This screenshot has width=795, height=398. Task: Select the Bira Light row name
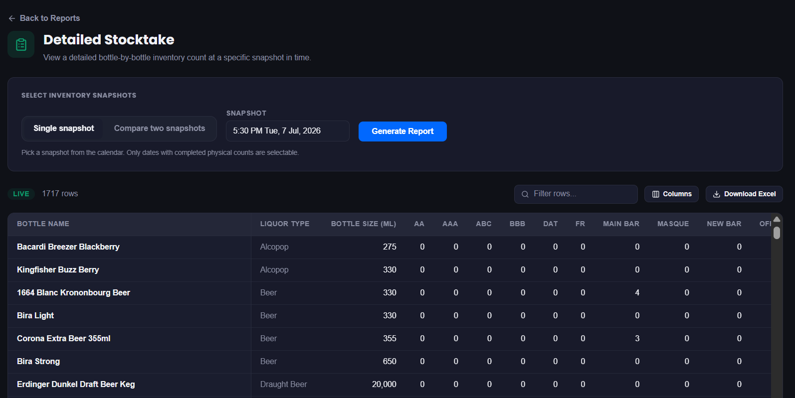coord(35,316)
